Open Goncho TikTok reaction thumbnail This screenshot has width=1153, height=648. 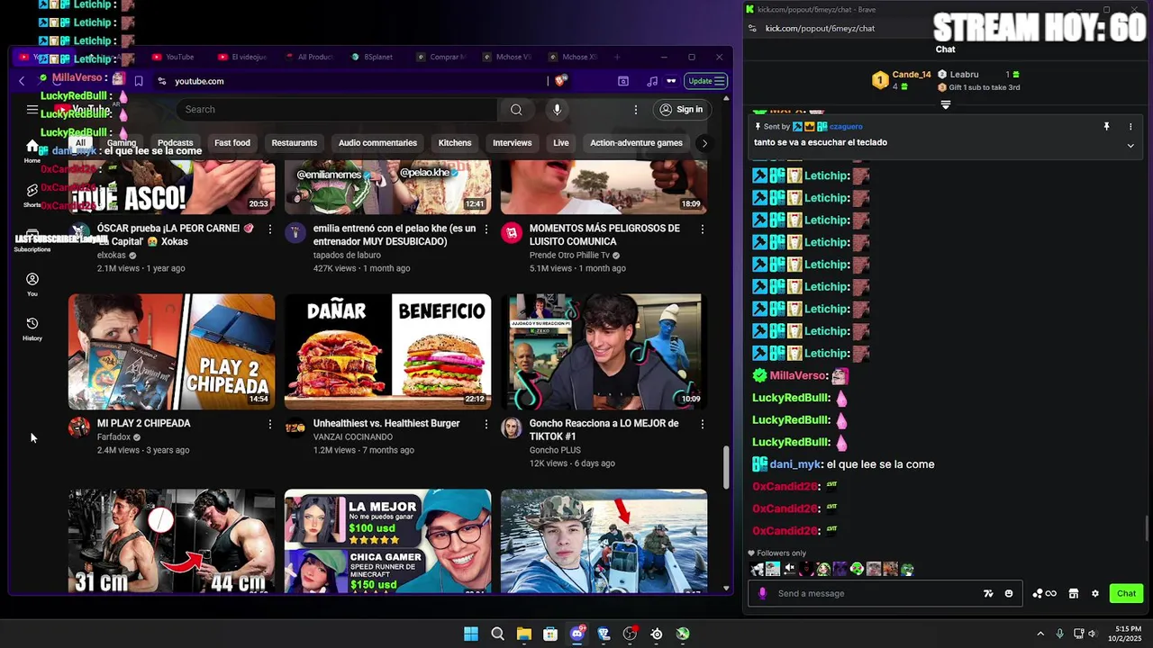[x=604, y=352]
